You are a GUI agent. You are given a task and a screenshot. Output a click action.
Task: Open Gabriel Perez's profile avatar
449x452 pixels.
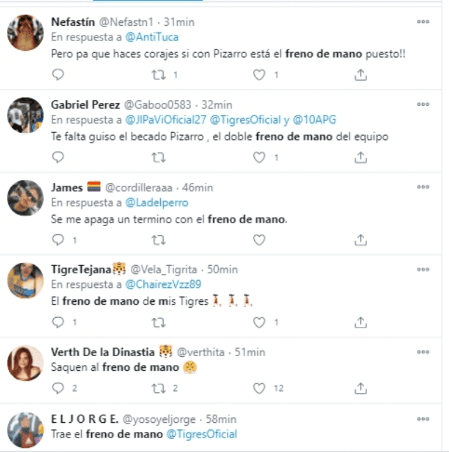coord(25,115)
